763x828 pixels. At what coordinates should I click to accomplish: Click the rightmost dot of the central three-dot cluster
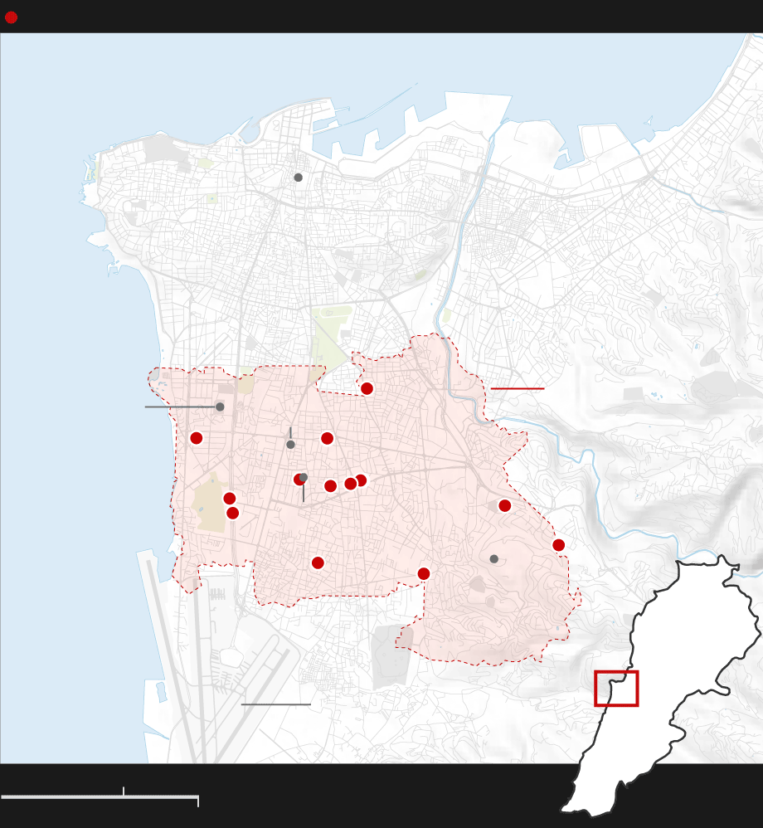pyautogui.click(x=360, y=480)
